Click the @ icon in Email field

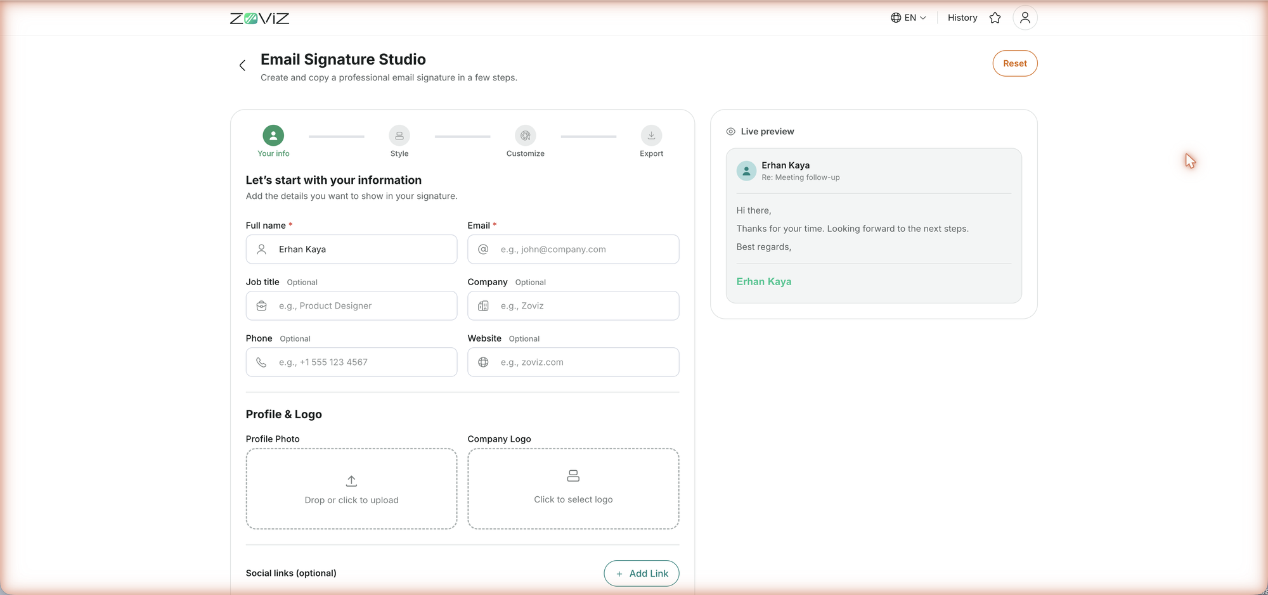(483, 250)
